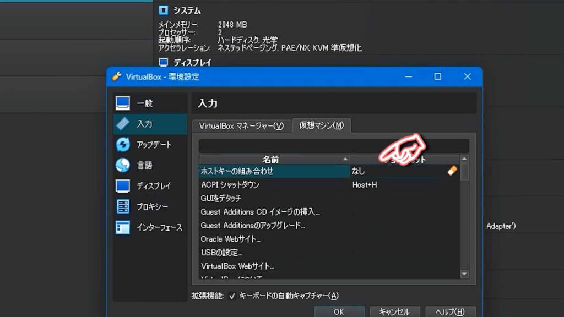The width and height of the screenshot is (564, 317).
Task: Click the システム section chip icon
Action: [x=163, y=10]
